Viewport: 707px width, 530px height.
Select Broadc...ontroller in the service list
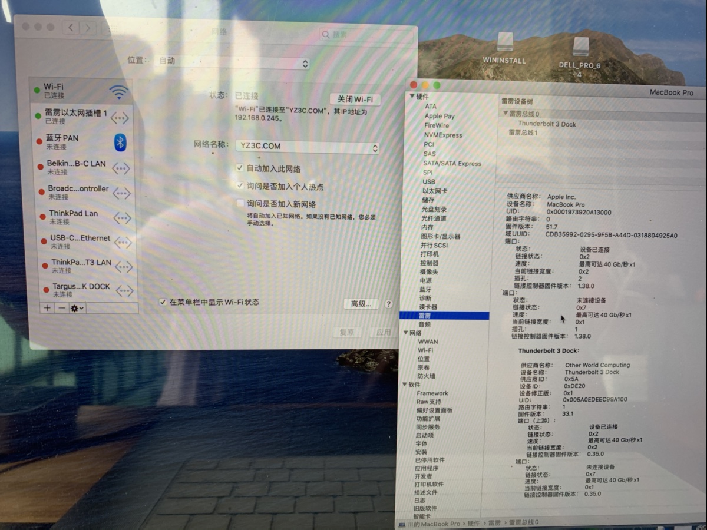pyautogui.click(x=82, y=193)
